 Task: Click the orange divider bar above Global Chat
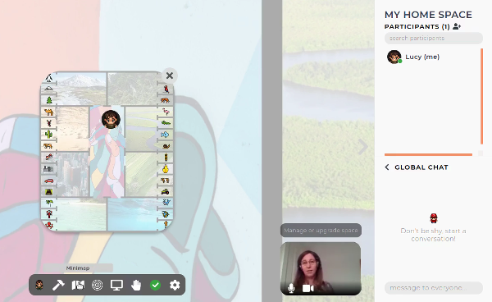click(428, 154)
